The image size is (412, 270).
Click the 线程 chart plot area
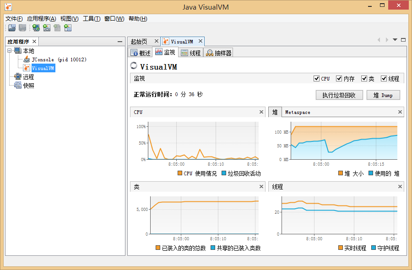[340, 215]
